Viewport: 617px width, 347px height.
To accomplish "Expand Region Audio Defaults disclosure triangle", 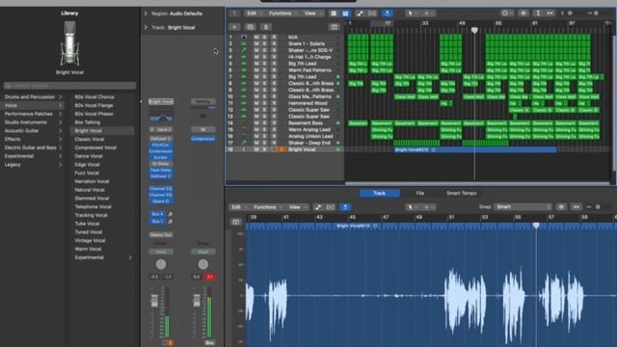I will pyautogui.click(x=146, y=13).
